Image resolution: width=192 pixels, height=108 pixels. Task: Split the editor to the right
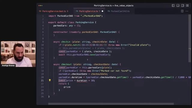coord(182,11)
